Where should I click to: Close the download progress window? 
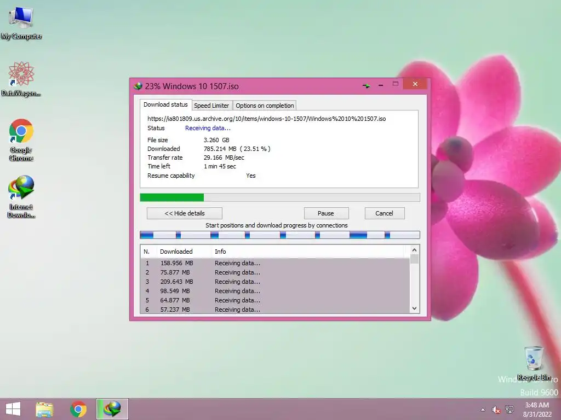click(x=415, y=84)
